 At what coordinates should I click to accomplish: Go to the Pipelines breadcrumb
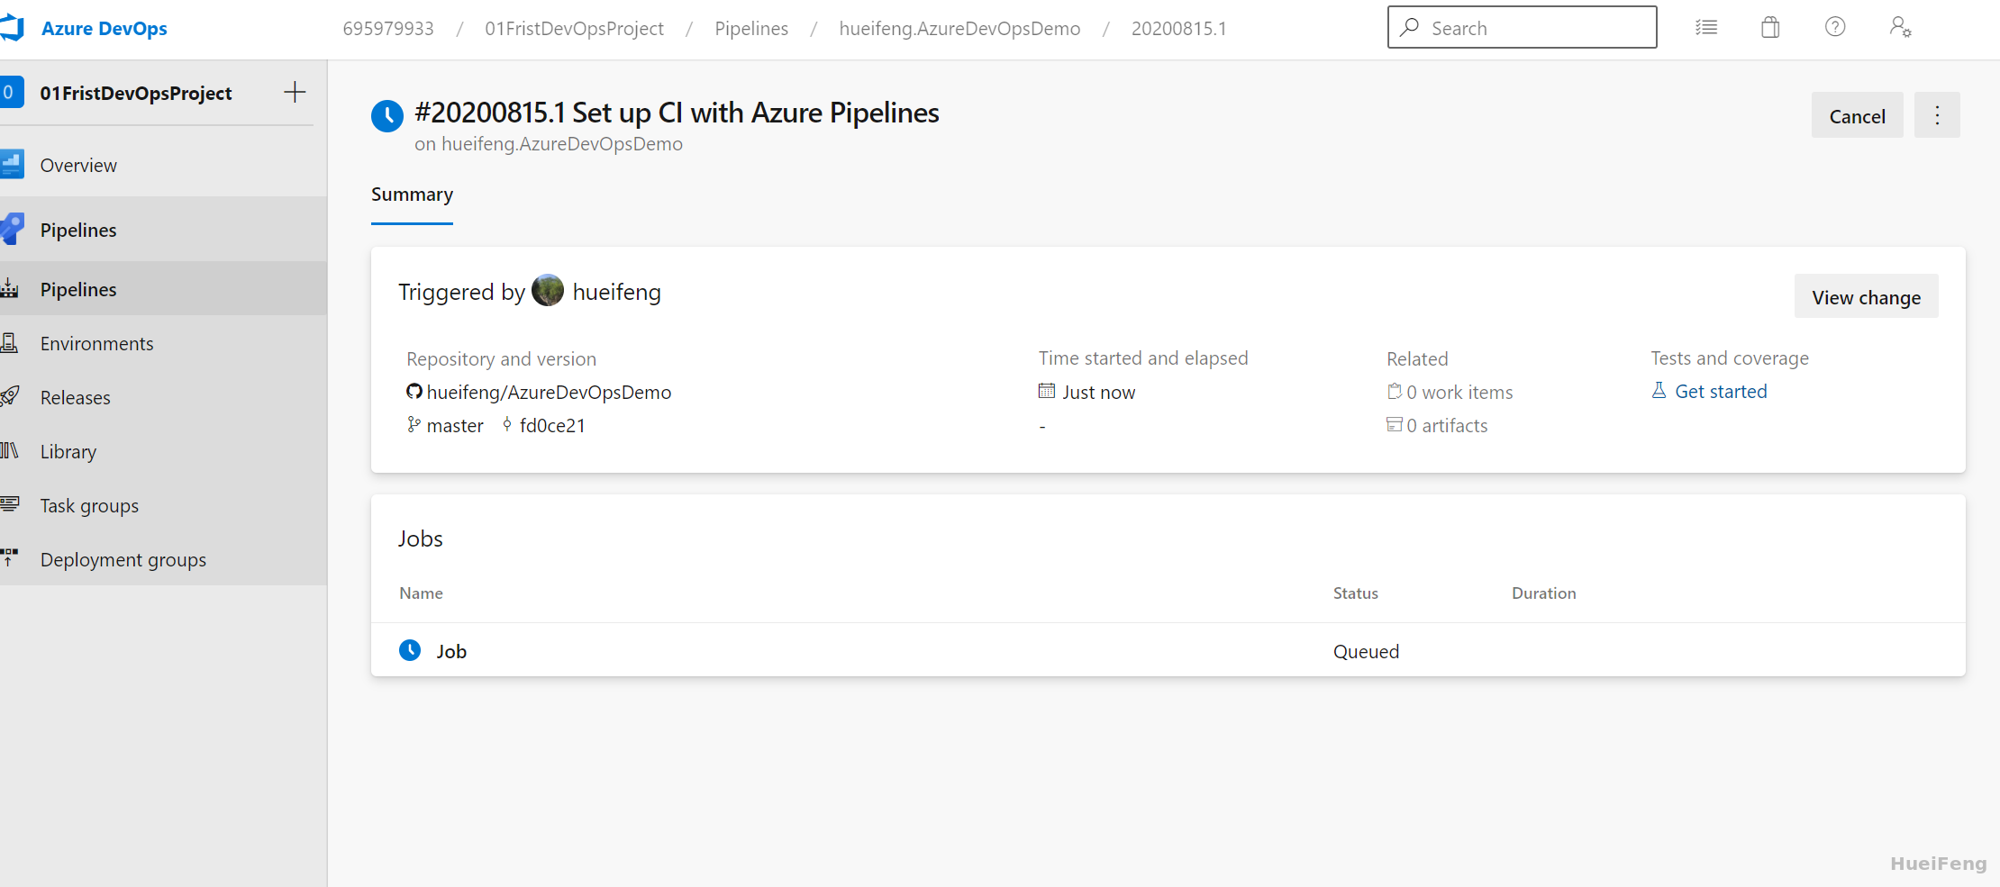(x=751, y=28)
